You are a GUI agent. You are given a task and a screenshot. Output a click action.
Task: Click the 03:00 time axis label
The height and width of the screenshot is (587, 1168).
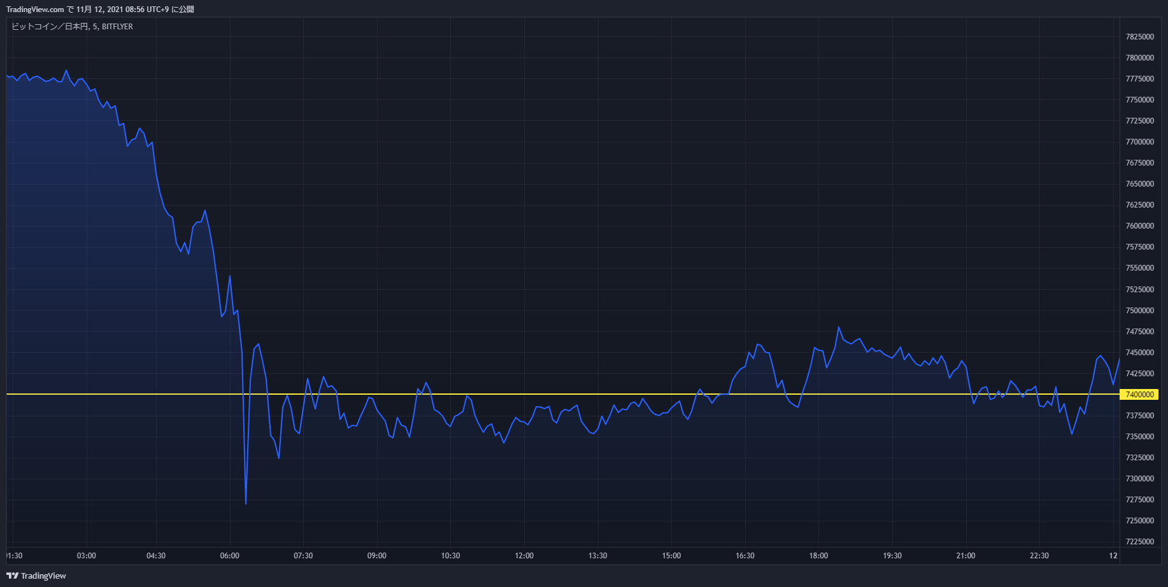[87, 556]
